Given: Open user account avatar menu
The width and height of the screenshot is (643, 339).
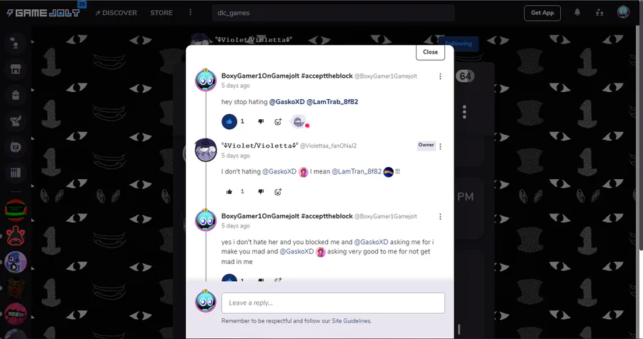Looking at the screenshot, I should pyautogui.click(x=623, y=12).
